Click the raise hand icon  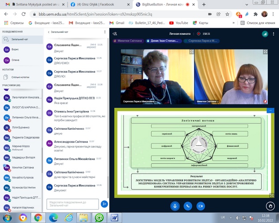[x=270, y=206]
